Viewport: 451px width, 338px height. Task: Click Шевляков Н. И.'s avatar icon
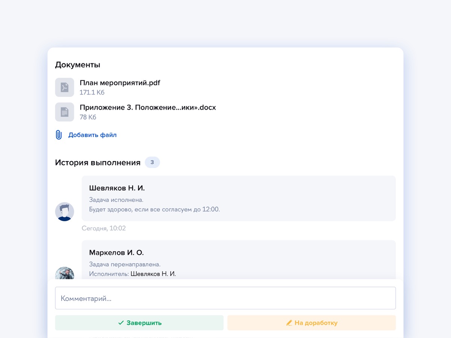(65, 211)
